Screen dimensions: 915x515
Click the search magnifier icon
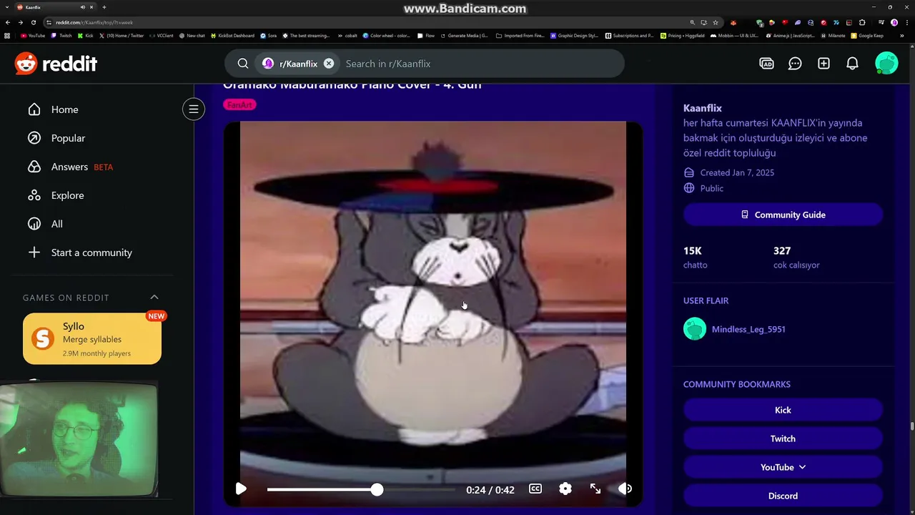pyautogui.click(x=243, y=64)
